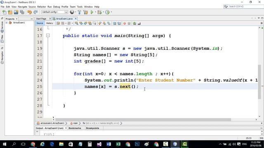
Task: Open Excel from the taskbar
Action: pos(118,144)
